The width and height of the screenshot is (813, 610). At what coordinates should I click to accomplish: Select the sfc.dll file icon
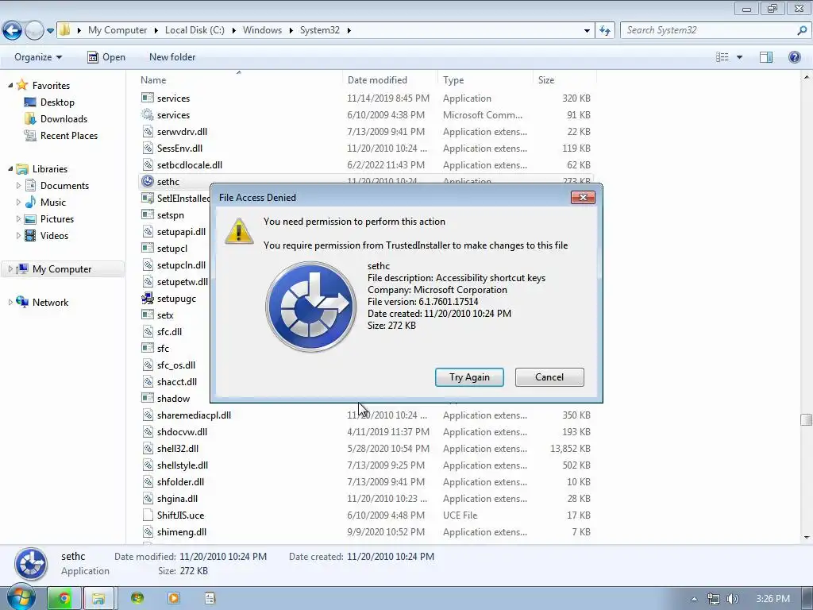pos(148,331)
